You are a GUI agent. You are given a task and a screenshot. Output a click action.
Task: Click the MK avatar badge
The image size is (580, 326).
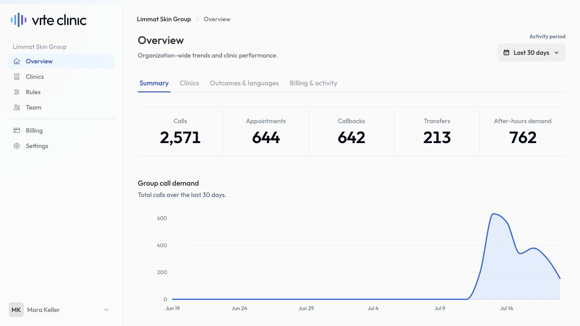16,310
